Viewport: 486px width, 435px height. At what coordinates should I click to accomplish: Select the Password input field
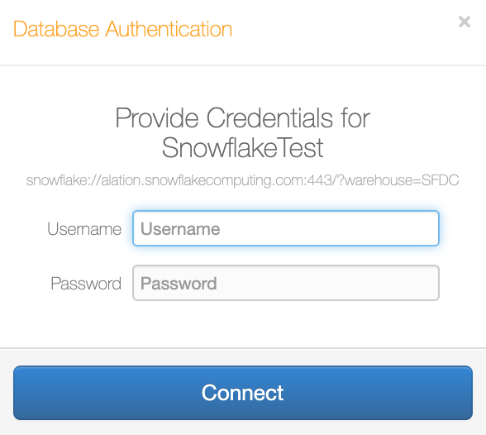coord(286,283)
